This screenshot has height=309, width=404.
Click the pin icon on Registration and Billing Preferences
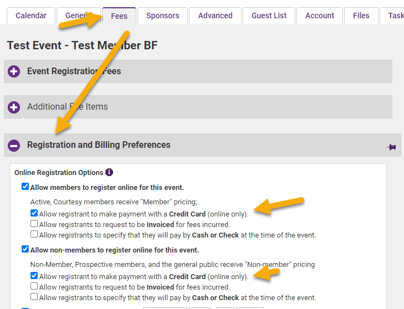tap(392, 147)
